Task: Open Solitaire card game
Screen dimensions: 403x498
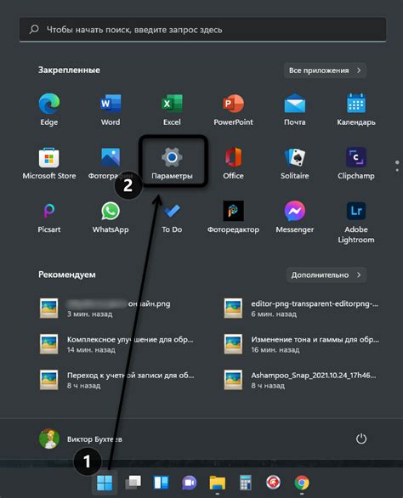Action: tap(295, 163)
